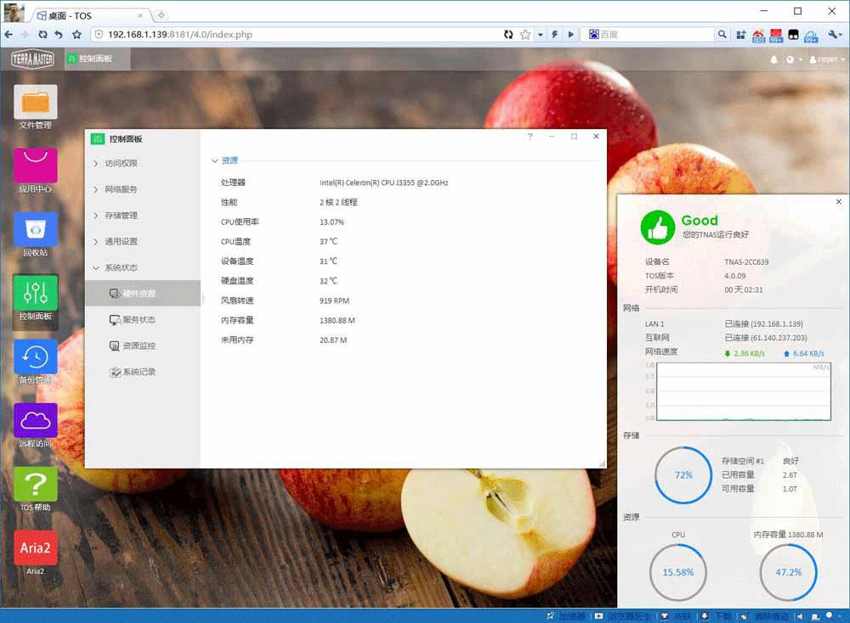Open the 回收站 recycle bin
Screen dimensions: 850x623
34,229
